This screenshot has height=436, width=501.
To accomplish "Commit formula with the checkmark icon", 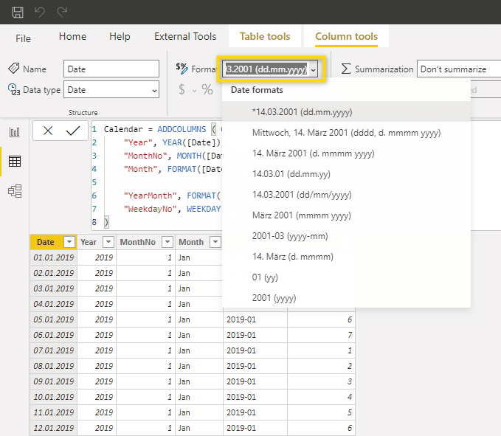I will (72, 131).
